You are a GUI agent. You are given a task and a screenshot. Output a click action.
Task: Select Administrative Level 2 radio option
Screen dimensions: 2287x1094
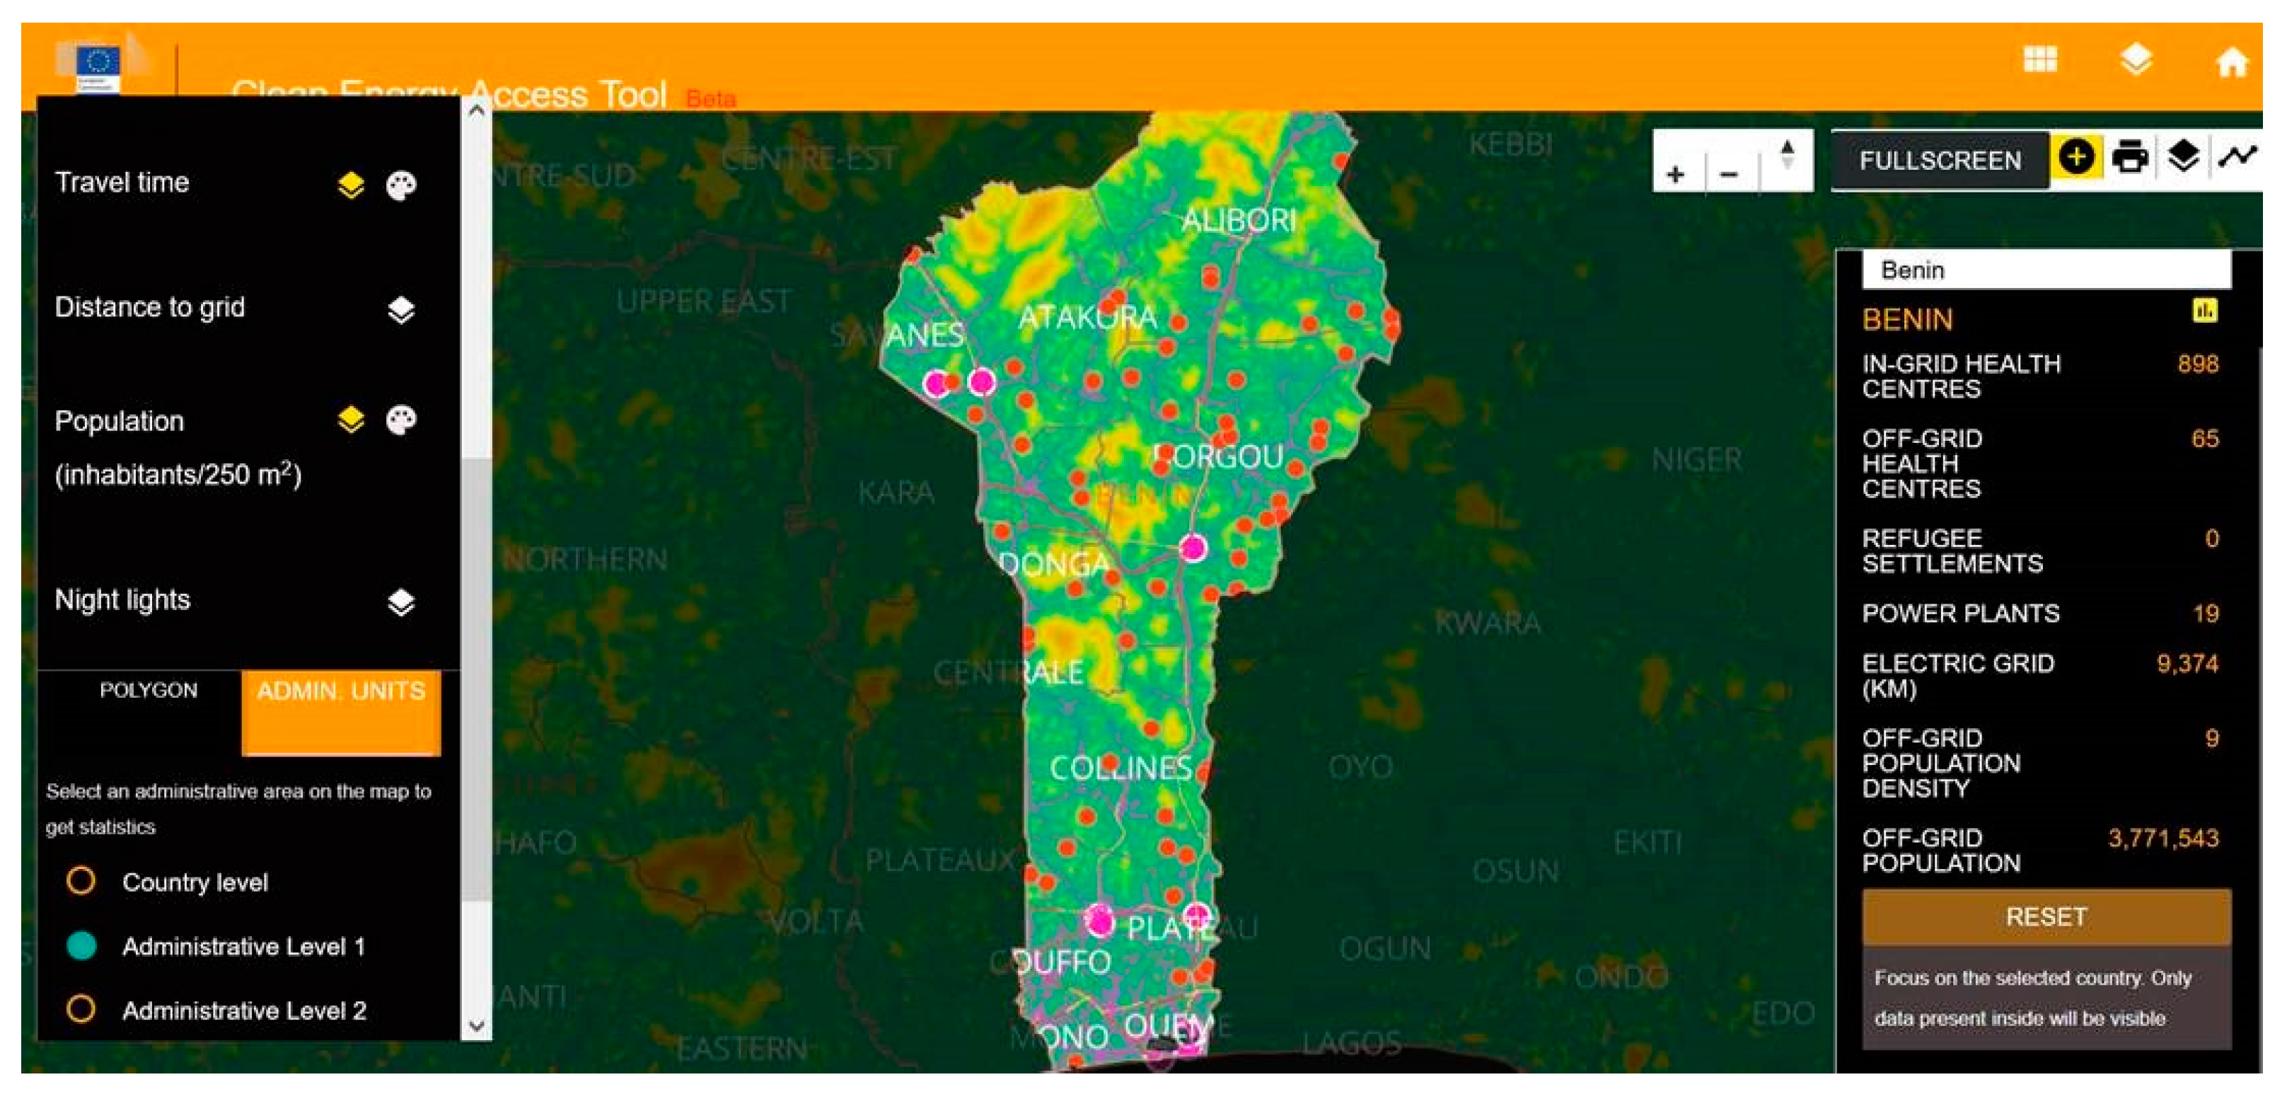click(x=81, y=1009)
